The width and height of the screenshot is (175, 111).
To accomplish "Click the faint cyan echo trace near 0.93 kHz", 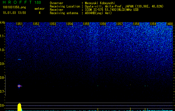I will [19, 59].
